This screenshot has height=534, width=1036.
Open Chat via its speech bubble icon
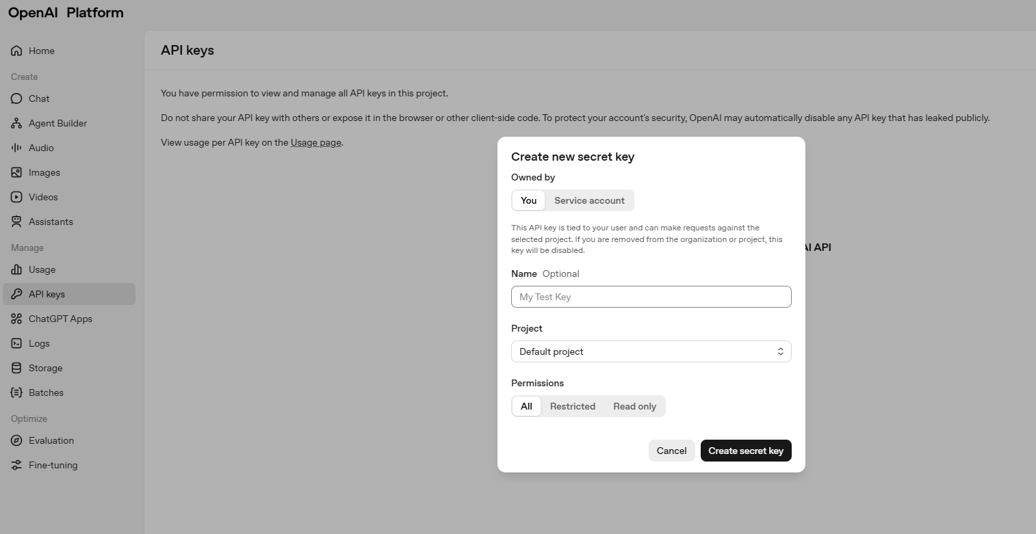pos(16,98)
